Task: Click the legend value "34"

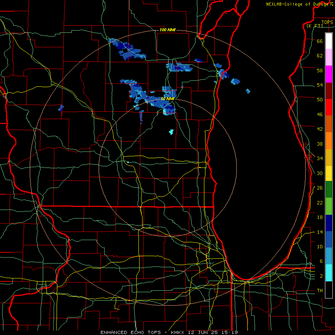Action: [x=320, y=159]
